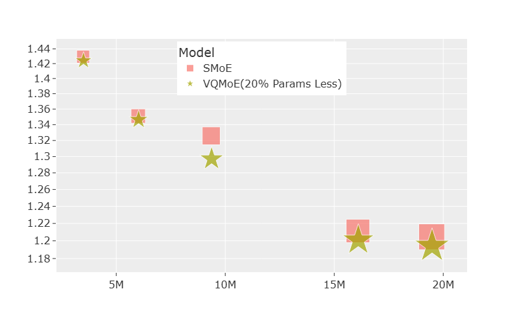Click the 1.2 y-axis tick label
Image resolution: width=519 pixels, height=324 pixels.
pyautogui.click(x=43, y=240)
